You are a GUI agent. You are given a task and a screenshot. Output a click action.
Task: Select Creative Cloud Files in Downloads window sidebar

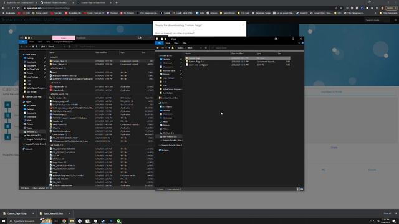pyautogui.click(x=33, y=97)
